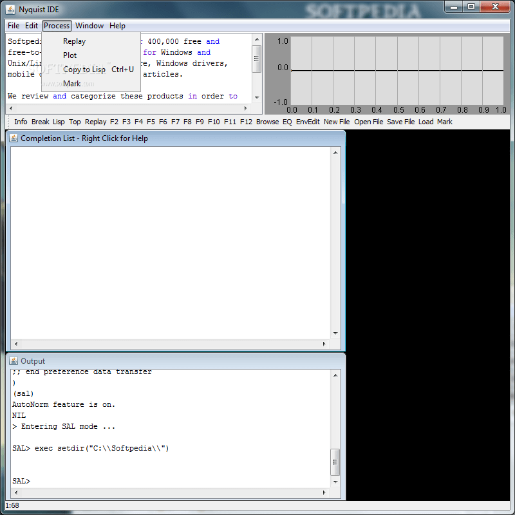Click the Load toolbar button
The image size is (515, 515).
pos(426,122)
